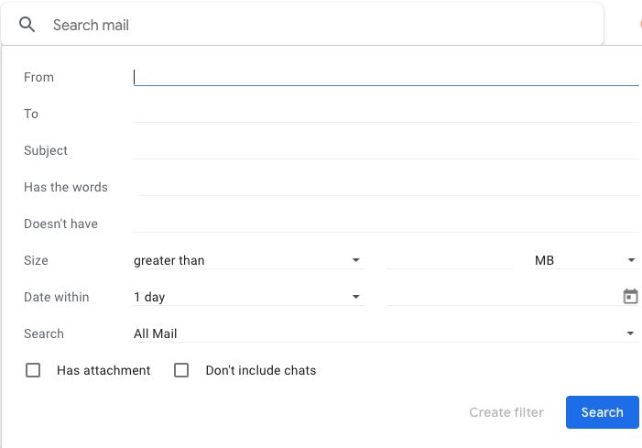This screenshot has height=448, width=642.
Task: Click the Don't include chats label
Action: click(x=261, y=371)
